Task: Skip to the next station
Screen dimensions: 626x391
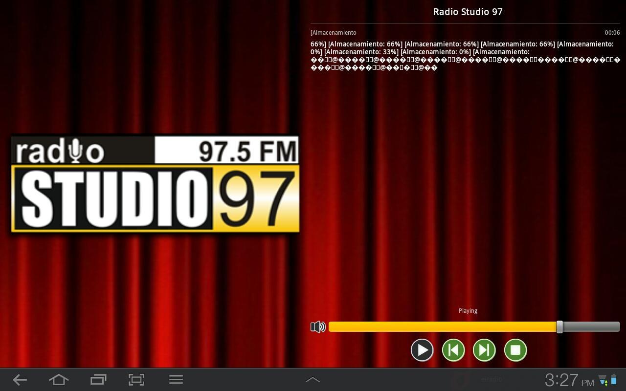Action: (484, 350)
